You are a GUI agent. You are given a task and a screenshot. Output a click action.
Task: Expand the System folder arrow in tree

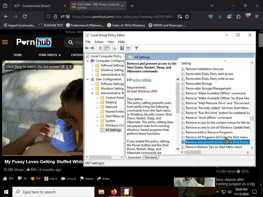tap(97, 121)
